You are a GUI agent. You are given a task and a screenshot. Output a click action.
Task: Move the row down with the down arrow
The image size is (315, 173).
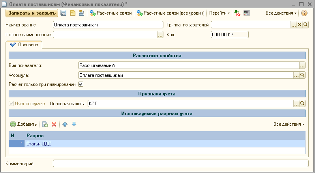[74, 124]
